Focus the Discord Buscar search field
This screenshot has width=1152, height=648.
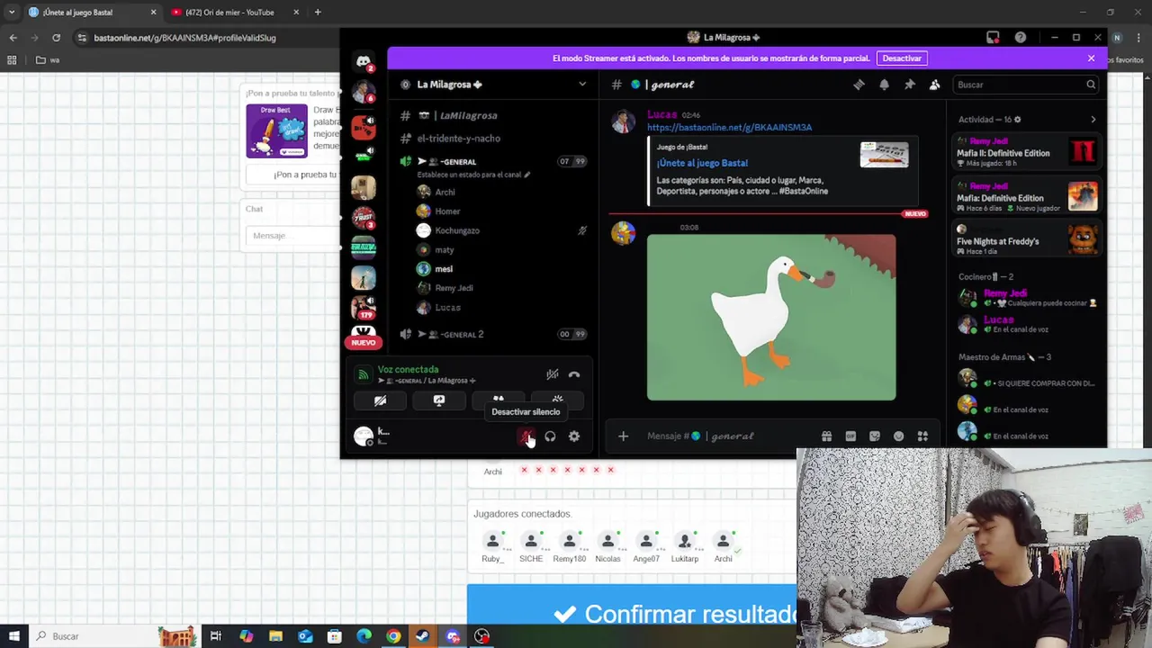pos(1024,85)
